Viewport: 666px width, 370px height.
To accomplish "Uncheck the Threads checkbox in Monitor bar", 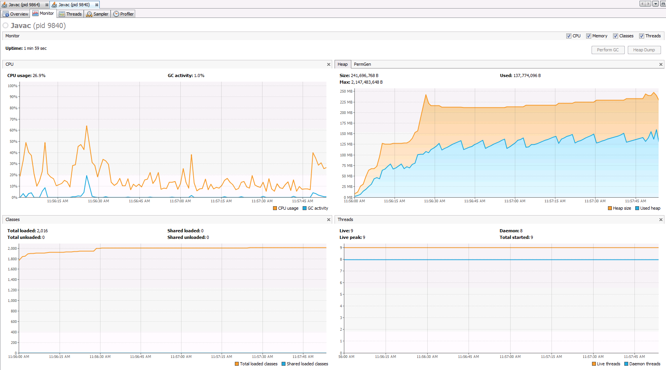I will (x=642, y=36).
